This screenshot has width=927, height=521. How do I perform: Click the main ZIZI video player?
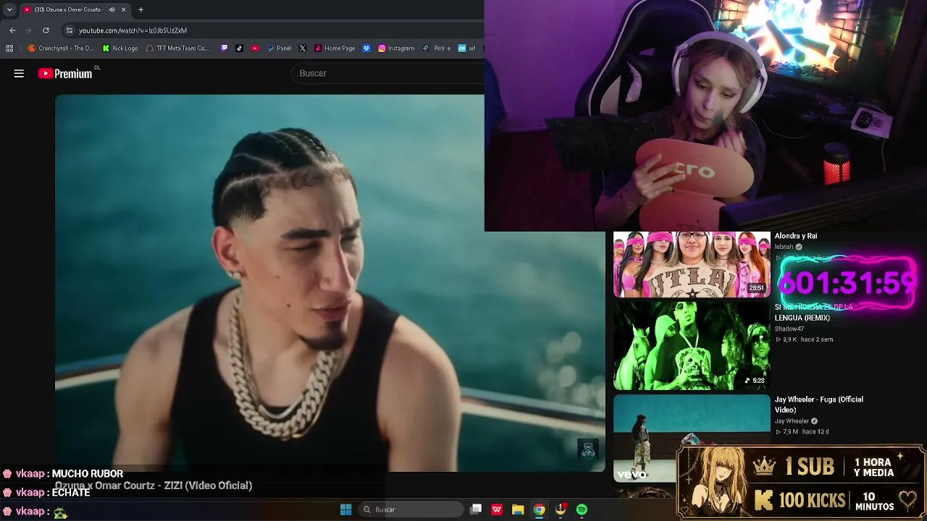tap(330, 283)
